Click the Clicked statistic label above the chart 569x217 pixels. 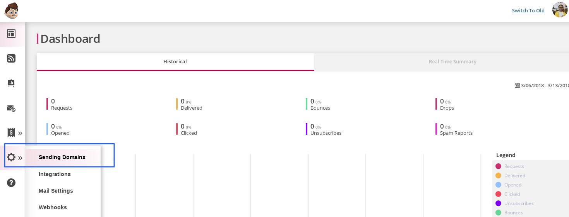coord(189,133)
